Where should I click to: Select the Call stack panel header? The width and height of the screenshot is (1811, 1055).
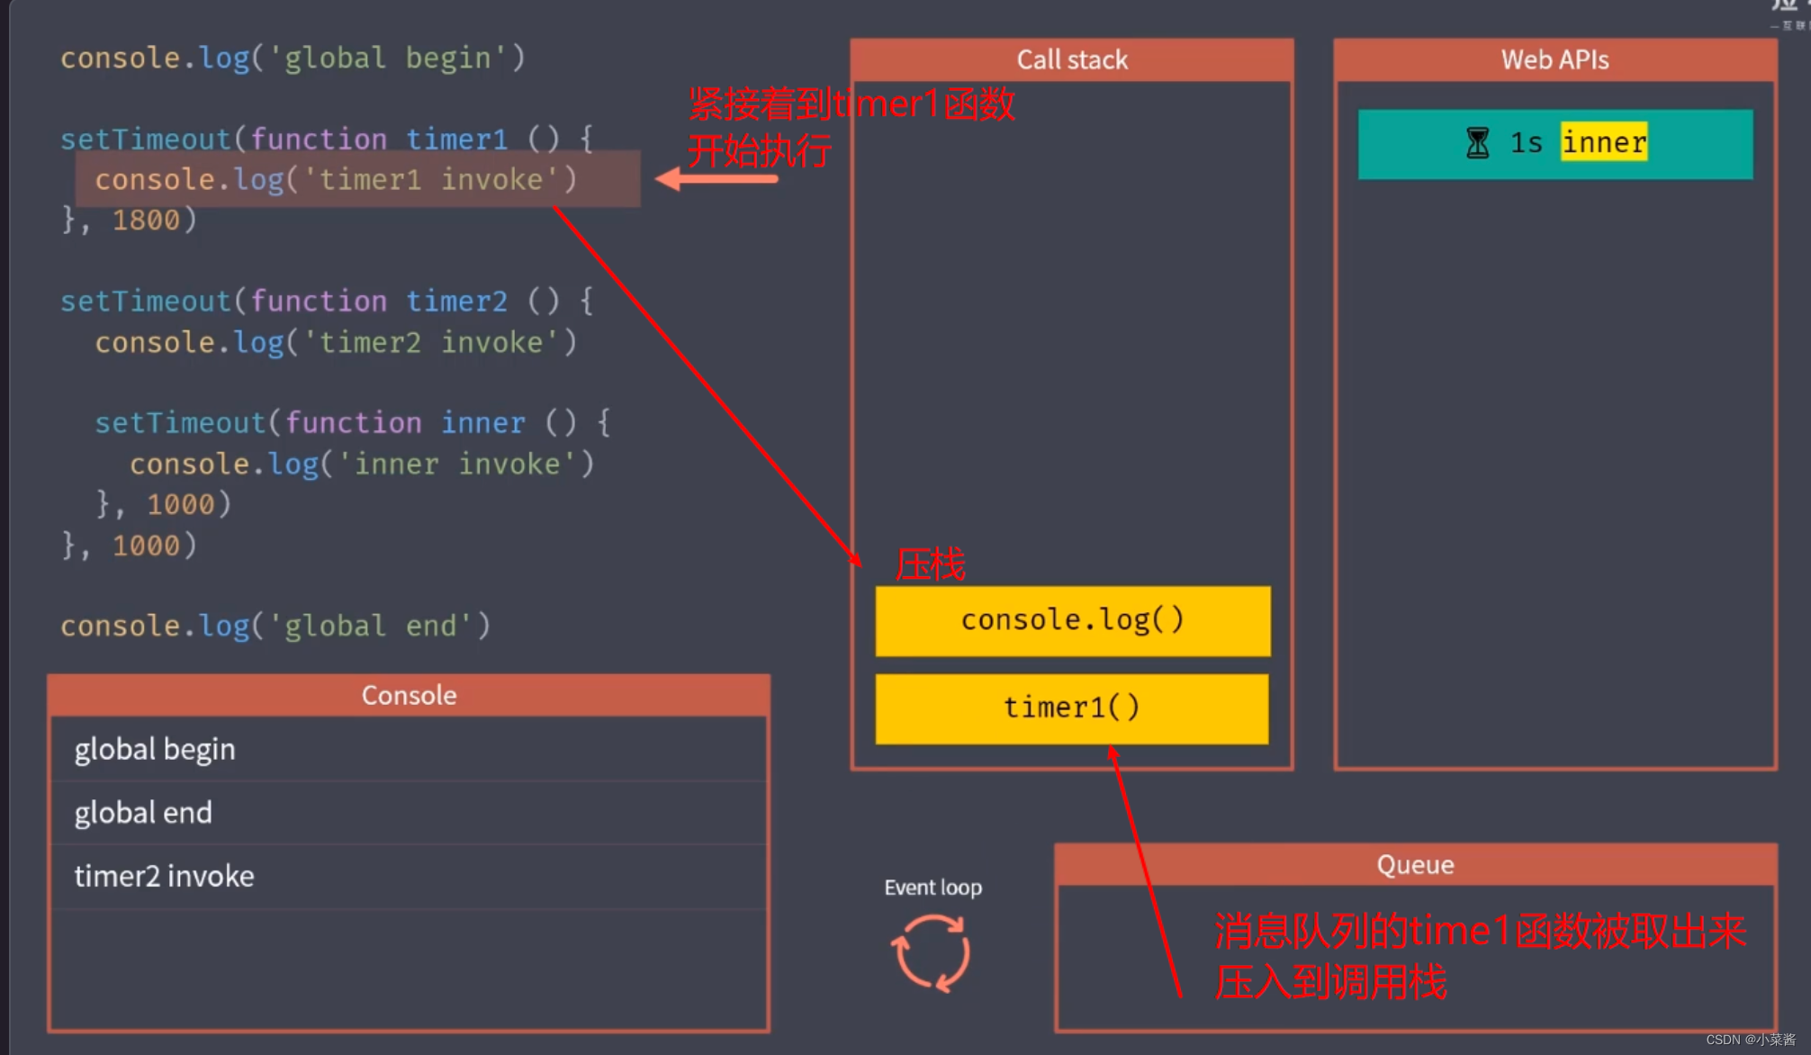coord(1071,60)
